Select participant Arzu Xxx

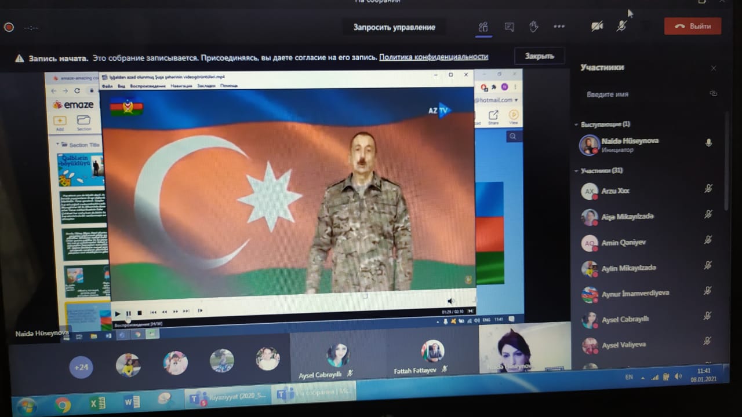coord(646,191)
